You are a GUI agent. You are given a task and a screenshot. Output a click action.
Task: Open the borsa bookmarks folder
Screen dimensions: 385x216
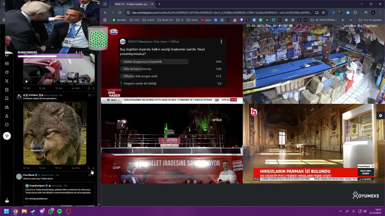(x=192, y=20)
